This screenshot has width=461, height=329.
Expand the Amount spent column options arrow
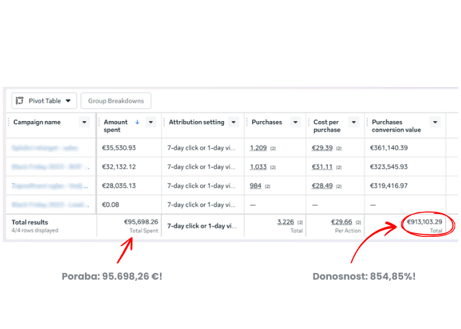(x=151, y=122)
